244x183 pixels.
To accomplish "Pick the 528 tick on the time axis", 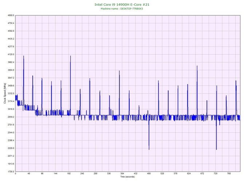I will [x=162, y=174].
